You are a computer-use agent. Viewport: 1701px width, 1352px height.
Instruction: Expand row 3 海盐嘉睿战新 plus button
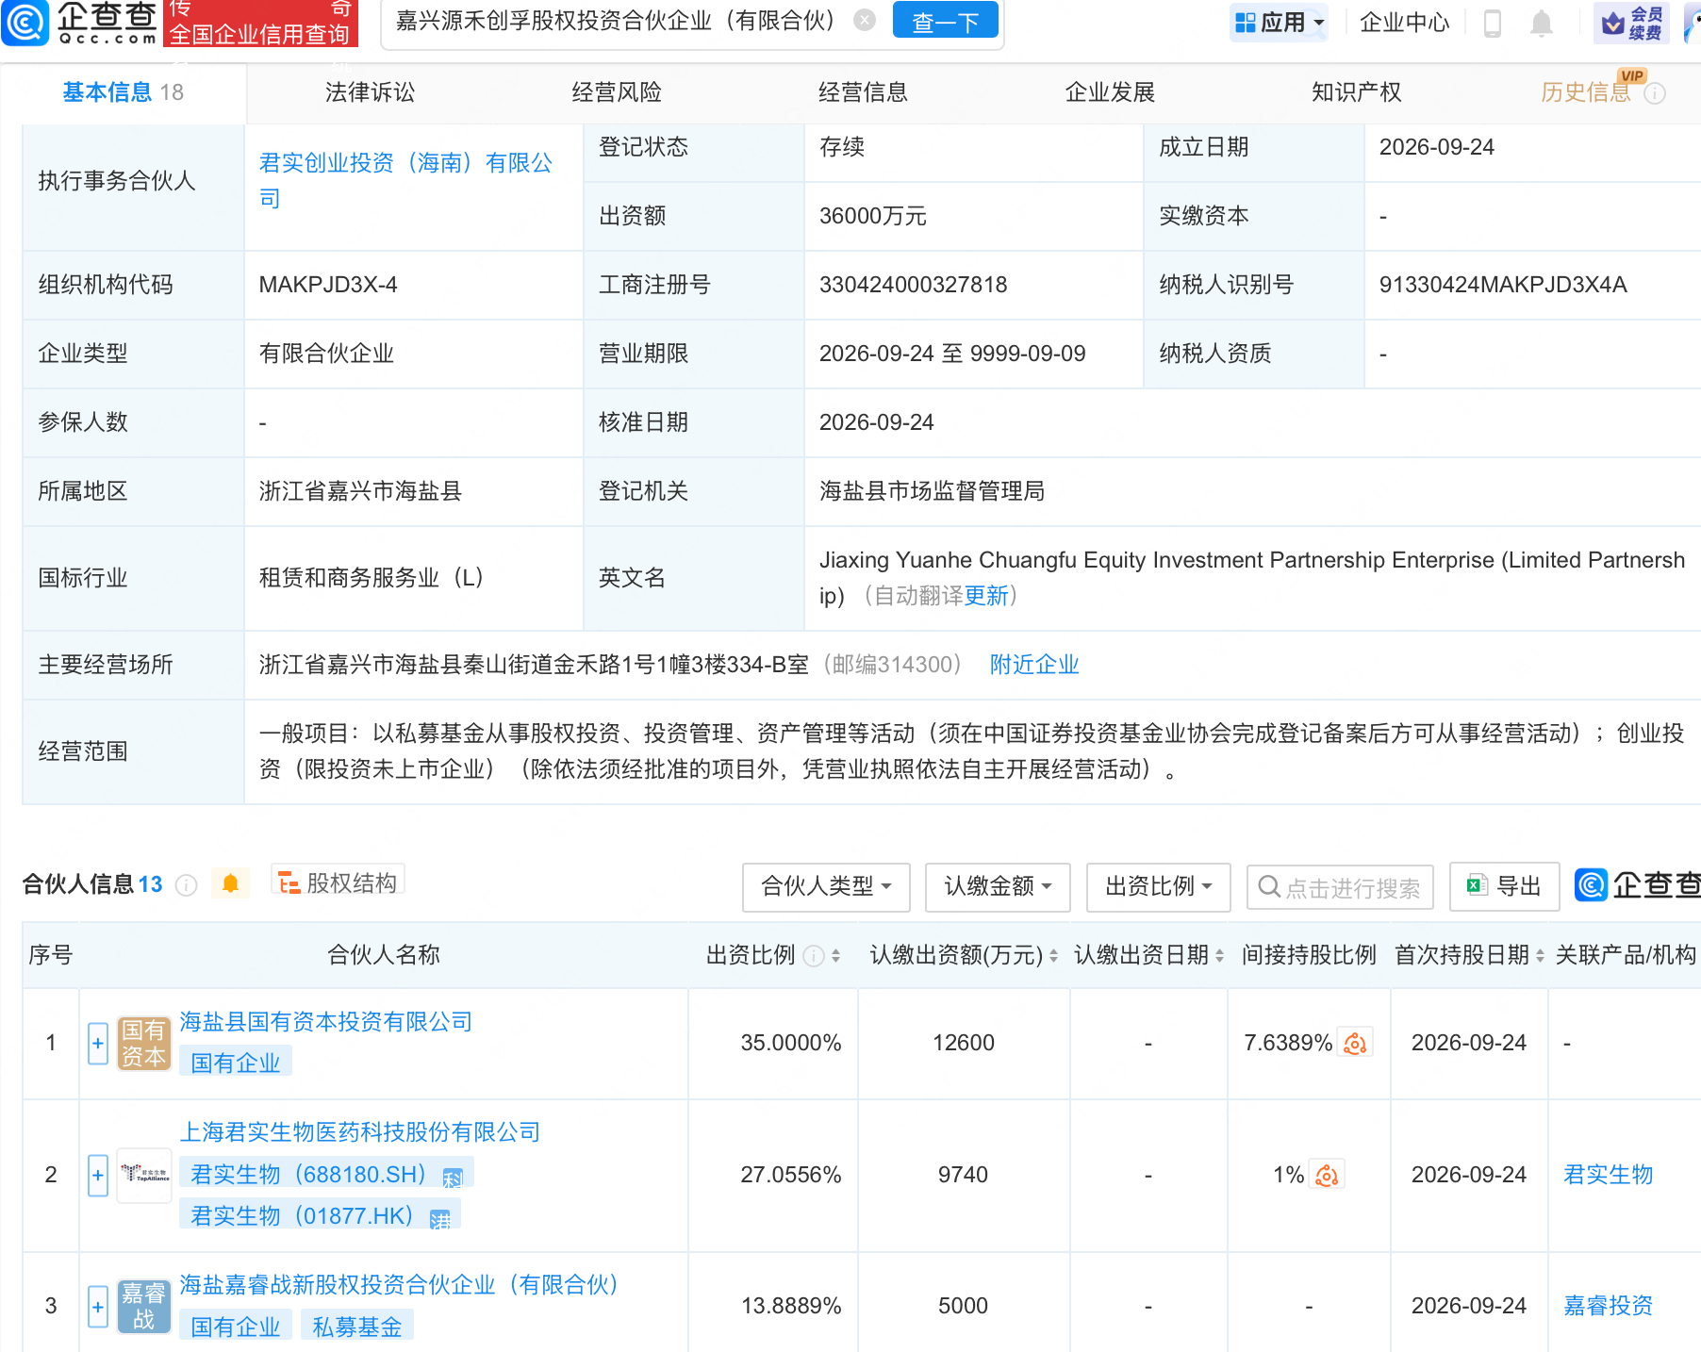tap(98, 1307)
